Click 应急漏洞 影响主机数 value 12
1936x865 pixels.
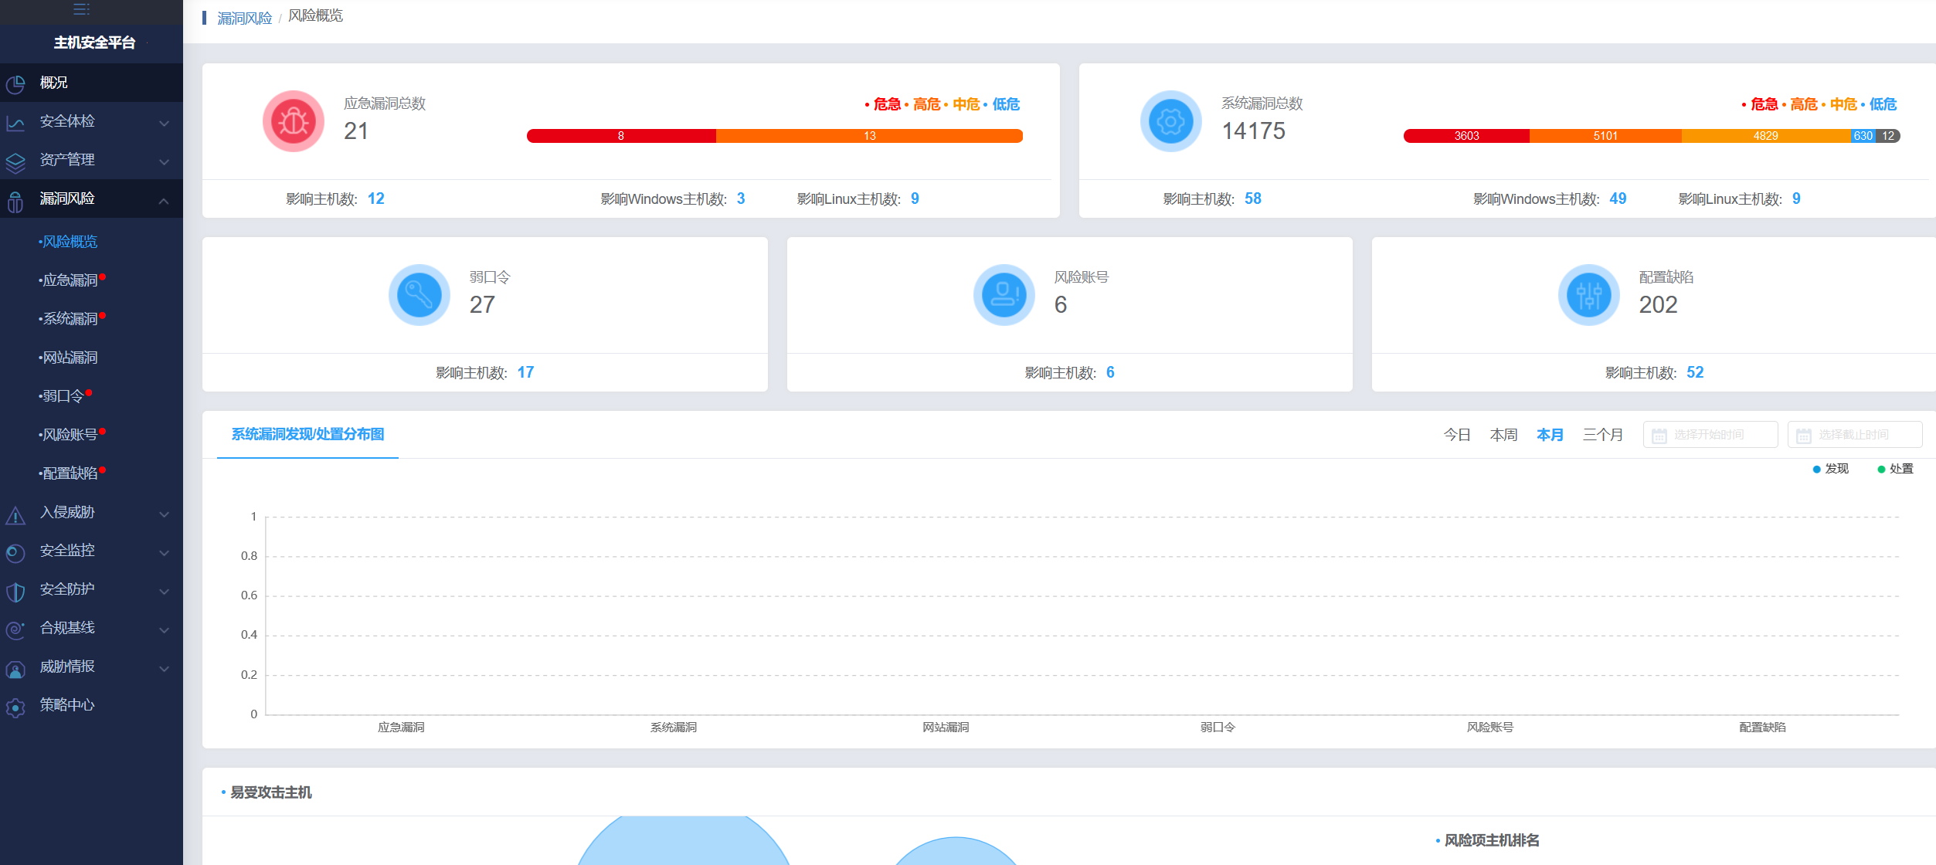click(376, 198)
